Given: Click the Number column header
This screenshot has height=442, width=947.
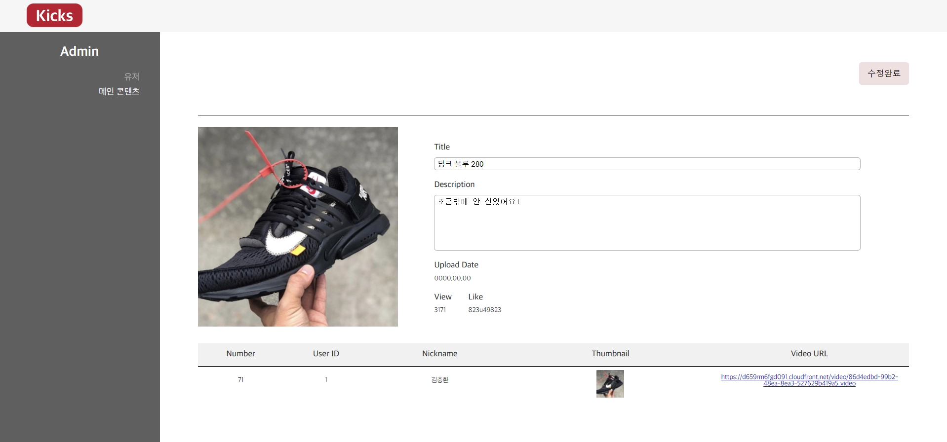Looking at the screenshot, I should click(x=240, y=354).
